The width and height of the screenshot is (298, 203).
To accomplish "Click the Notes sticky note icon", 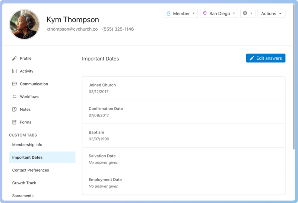I will tap(15, 109).
